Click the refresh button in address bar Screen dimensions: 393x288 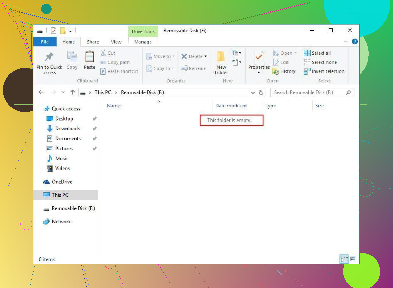(x=261, y=93)
